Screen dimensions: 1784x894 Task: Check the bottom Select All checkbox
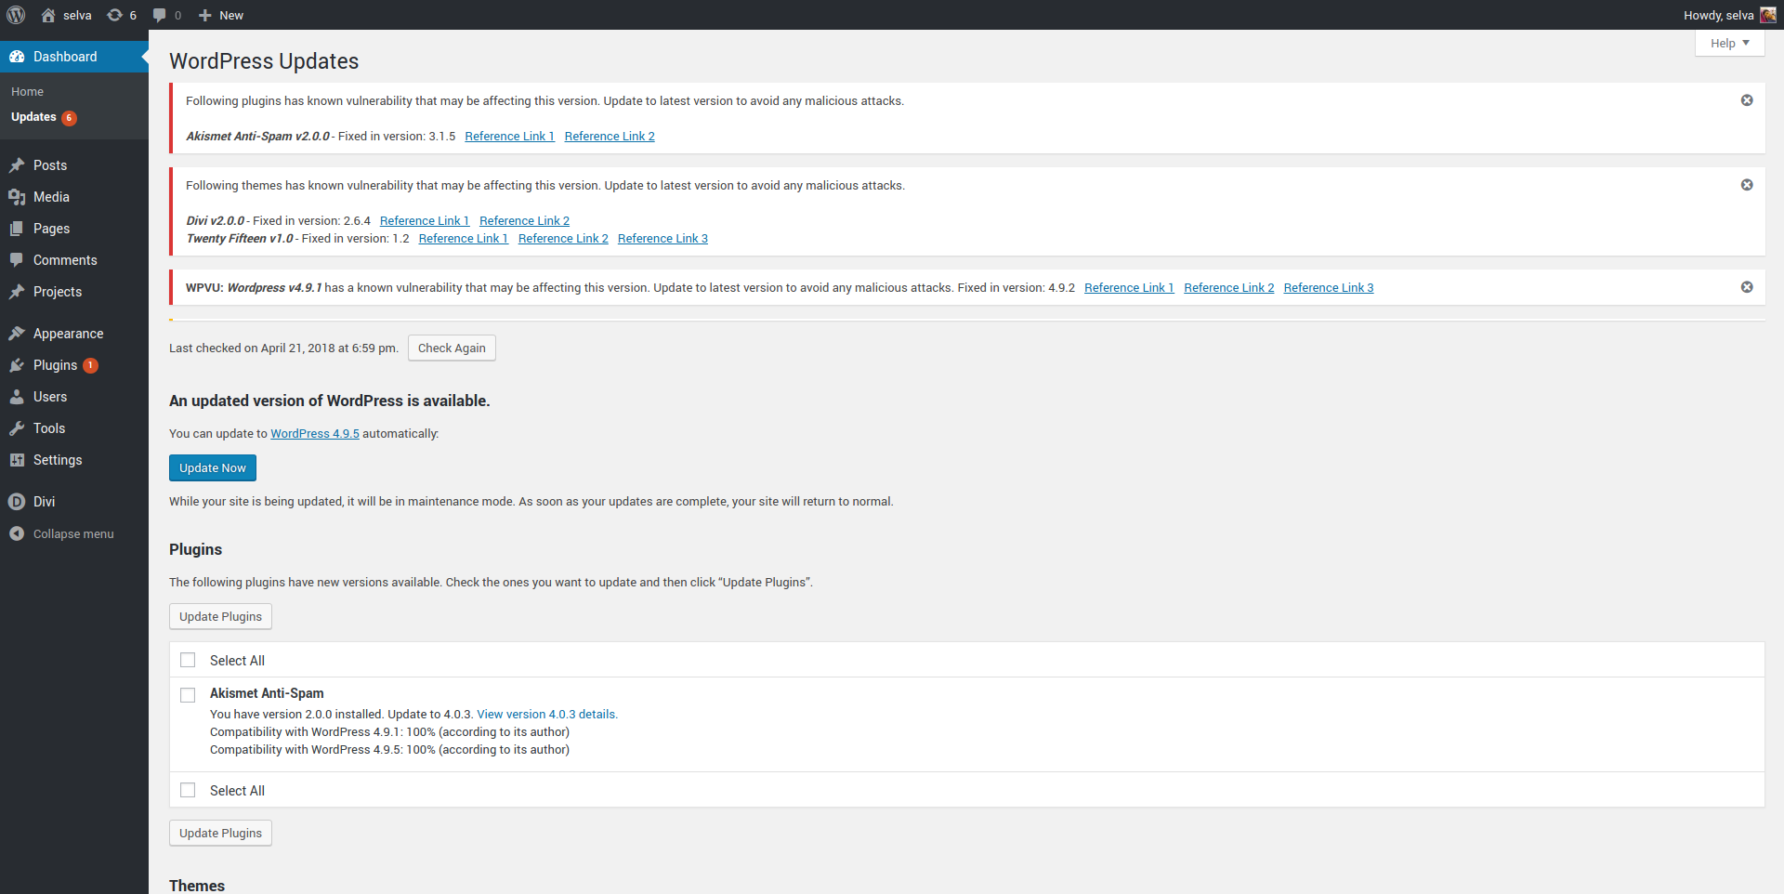(188, 790)
